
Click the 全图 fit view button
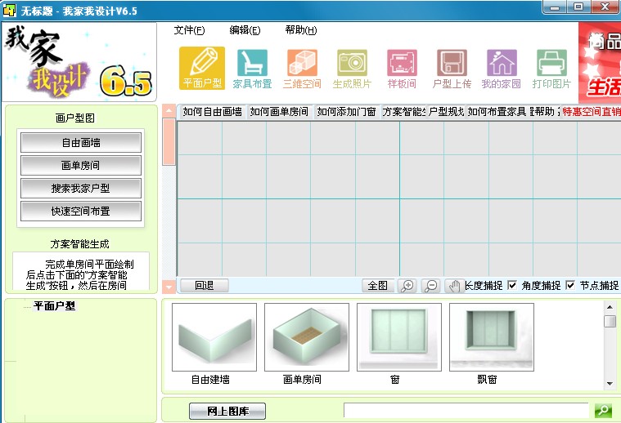378,286
